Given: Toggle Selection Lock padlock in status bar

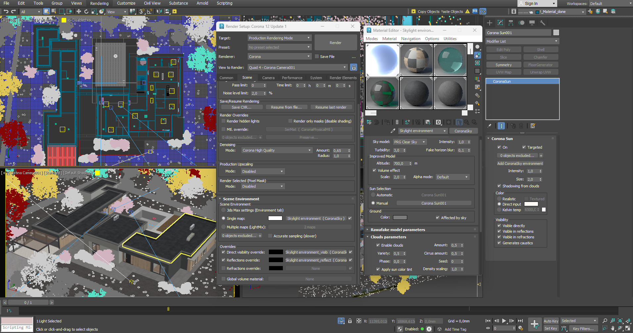Looking at the screenshot, I should (x=350, y=321).
